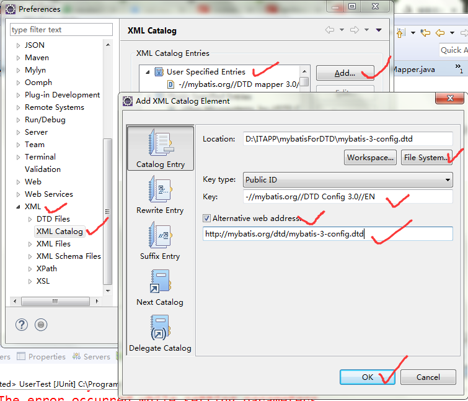Click the preferences tree horizontal scrollbar

55,301
